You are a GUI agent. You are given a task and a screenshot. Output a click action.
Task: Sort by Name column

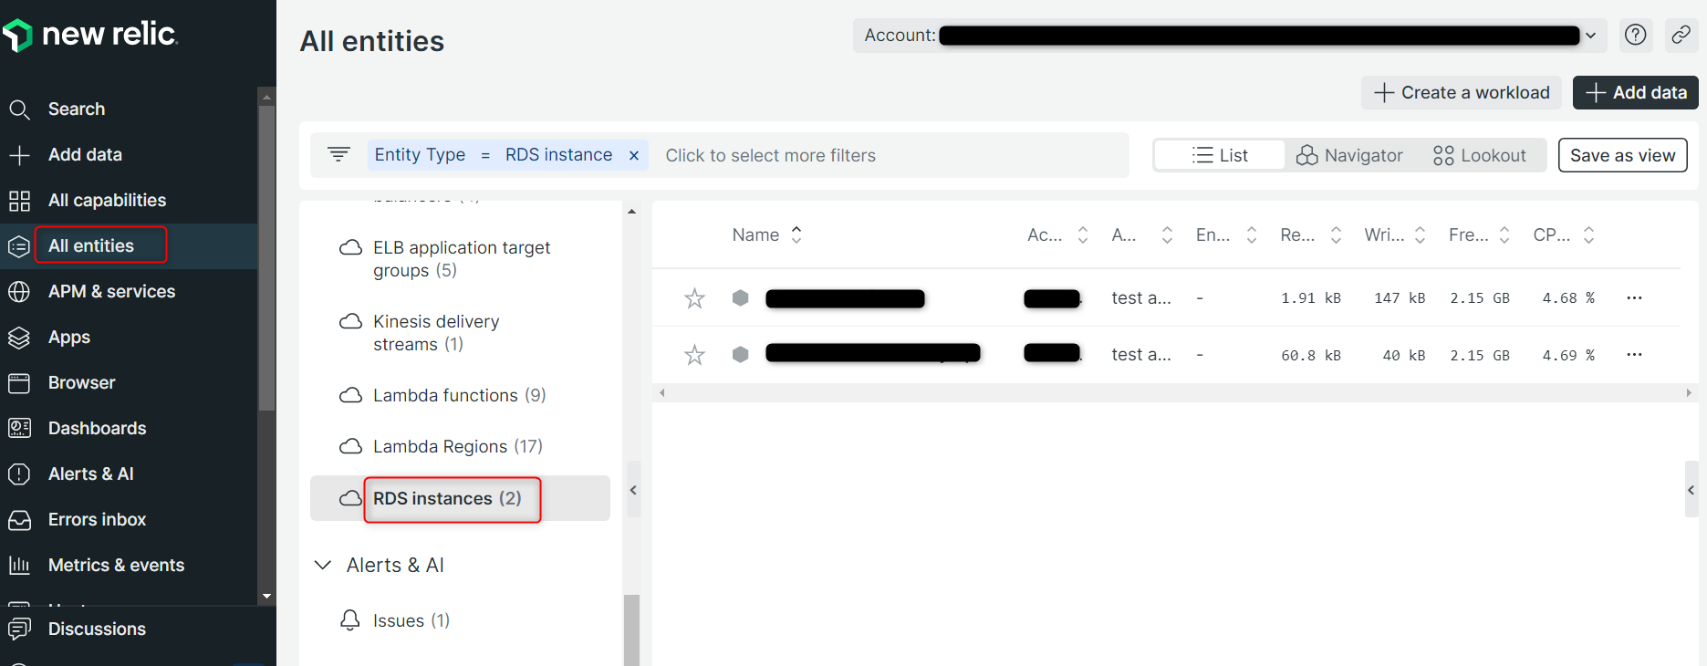pos(767,235)
